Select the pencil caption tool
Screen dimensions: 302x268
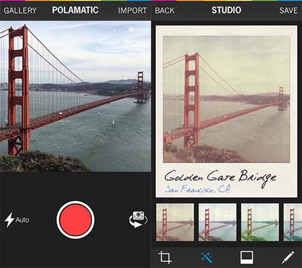click(288, 257)
